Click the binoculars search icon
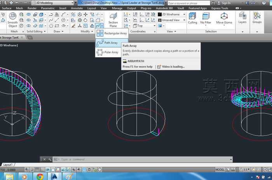This screenshot has height=180, width=272. (x=213, y=3)
